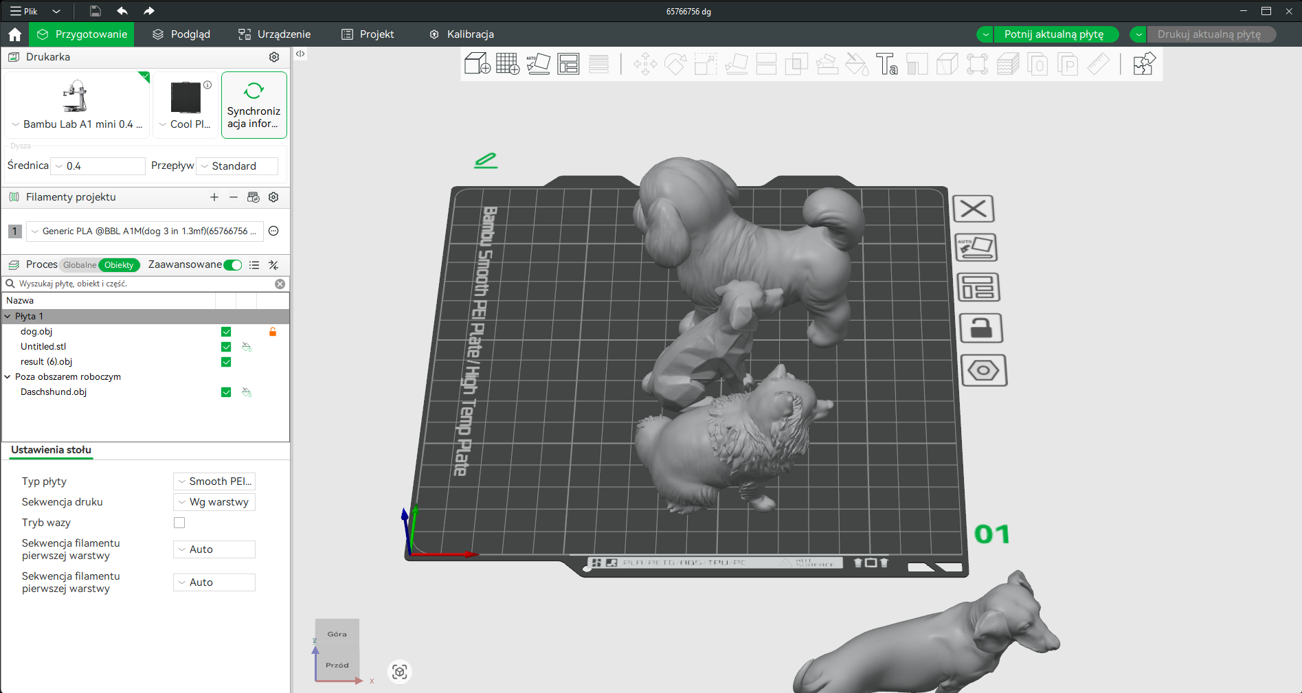Choose the Lay on Face tool
This screenshot has height=693, width=1302.
(x=736, y=64)
